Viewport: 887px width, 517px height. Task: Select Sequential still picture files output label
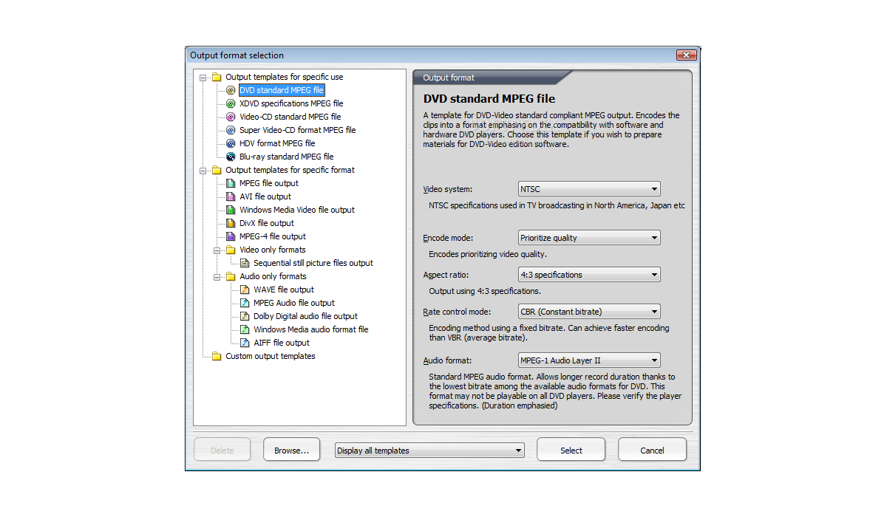313,263
